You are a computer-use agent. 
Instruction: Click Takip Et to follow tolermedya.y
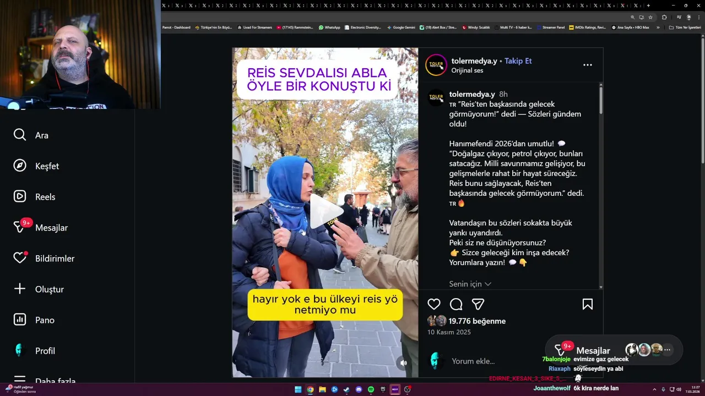point(518,61)
